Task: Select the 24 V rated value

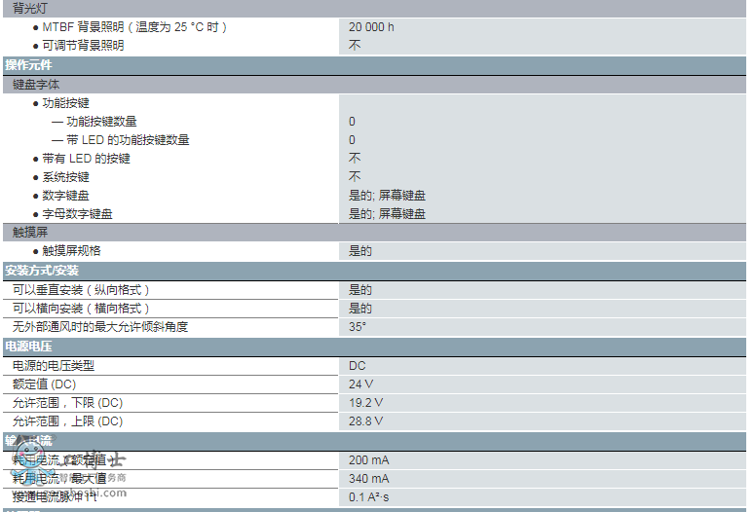Action: click(360, 384)
